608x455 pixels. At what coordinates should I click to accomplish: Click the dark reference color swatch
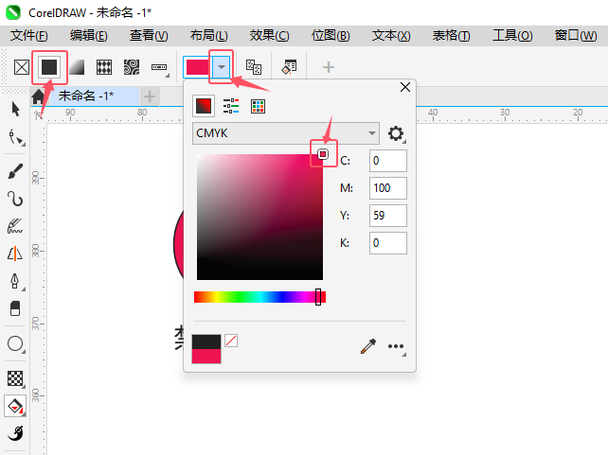pos(206,342)
